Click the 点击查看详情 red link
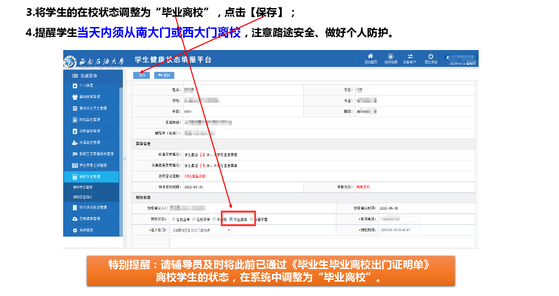This screenshot has height=296, width=559. [x=195, y=176]
